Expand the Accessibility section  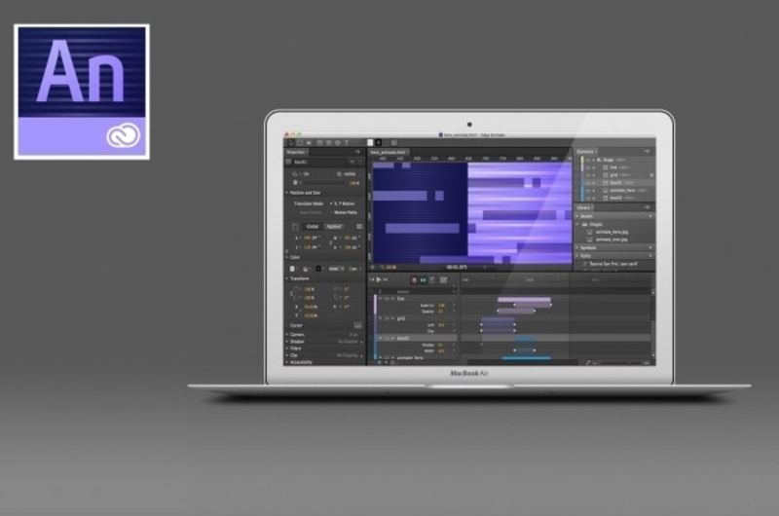tap(286, 362)
